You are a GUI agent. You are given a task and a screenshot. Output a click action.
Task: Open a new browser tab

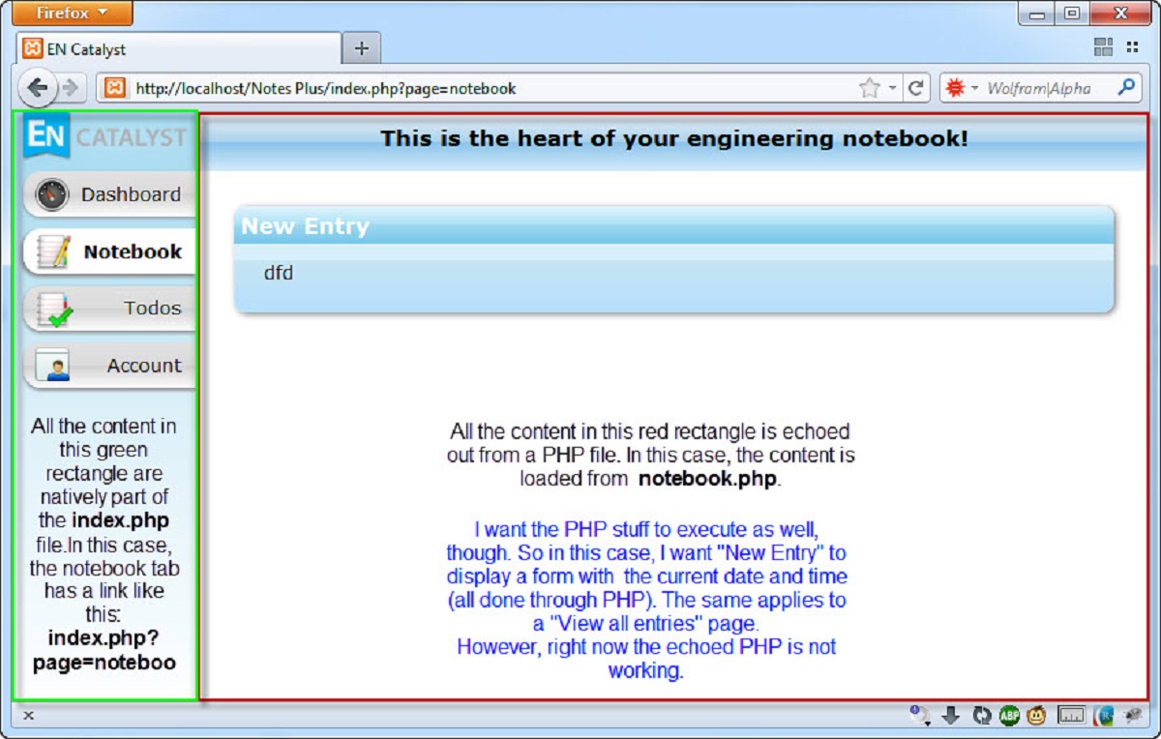pos(360,45)
